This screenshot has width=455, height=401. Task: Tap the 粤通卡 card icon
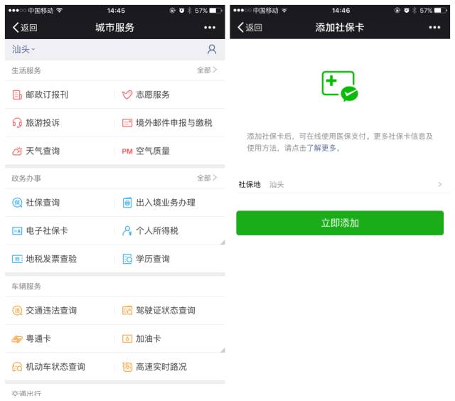tap(17, 338)
